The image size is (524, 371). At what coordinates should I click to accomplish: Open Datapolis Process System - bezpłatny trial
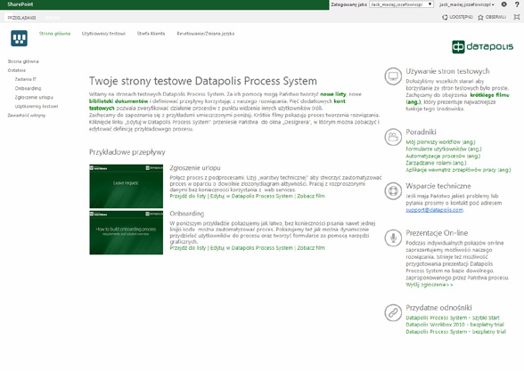pyautogui.click(x=456, y=332)
